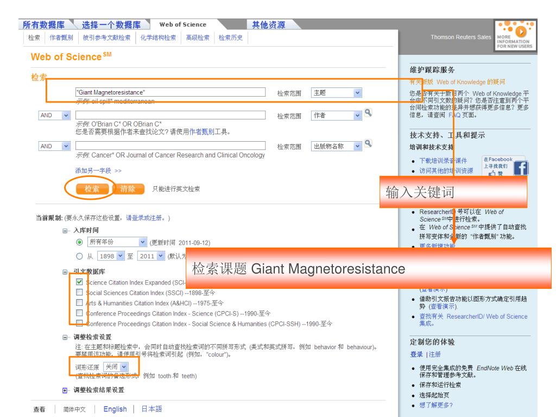Click the Facebook icon in sidebar
The image size is (556, 417).
[522, 168]
